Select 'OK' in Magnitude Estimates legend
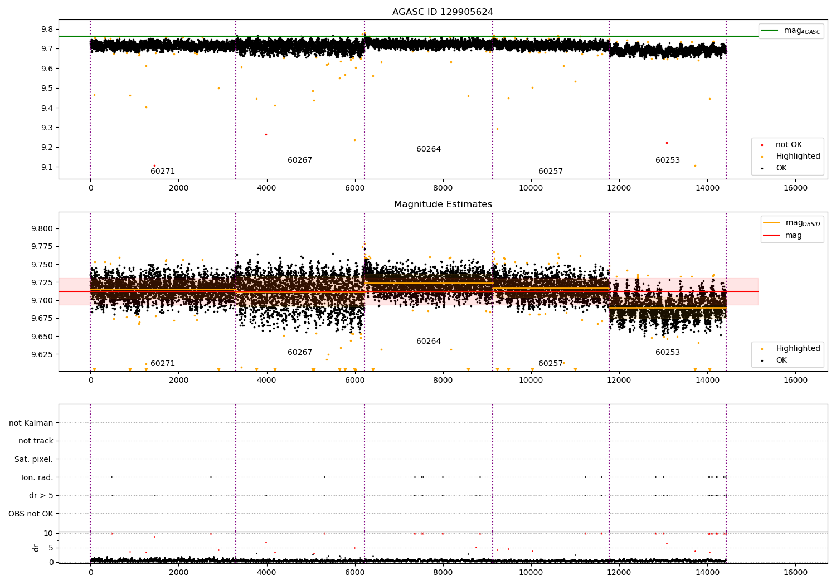This screenshot has height=585, width=836. coord(781,360)
